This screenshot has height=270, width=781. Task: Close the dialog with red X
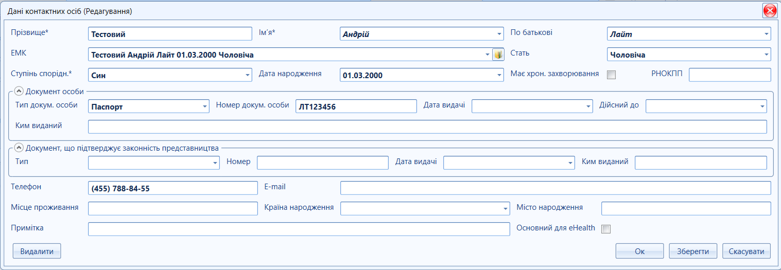pos(770,10)
